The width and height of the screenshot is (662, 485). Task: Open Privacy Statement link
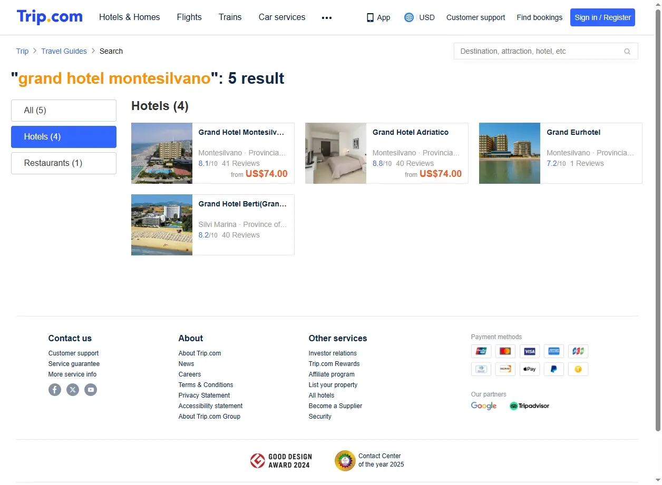204,395
